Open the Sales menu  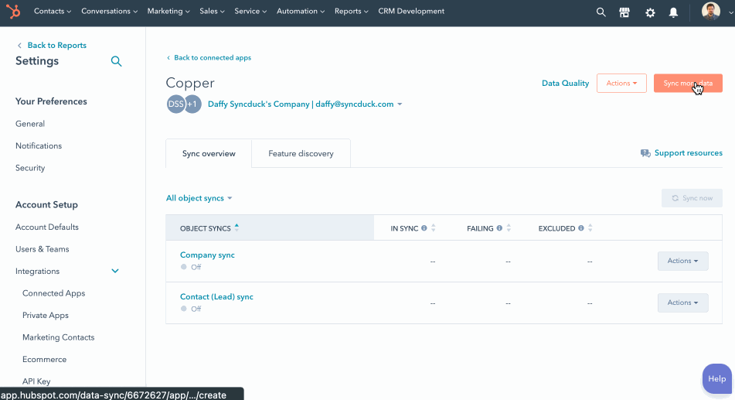coord(212,12)
